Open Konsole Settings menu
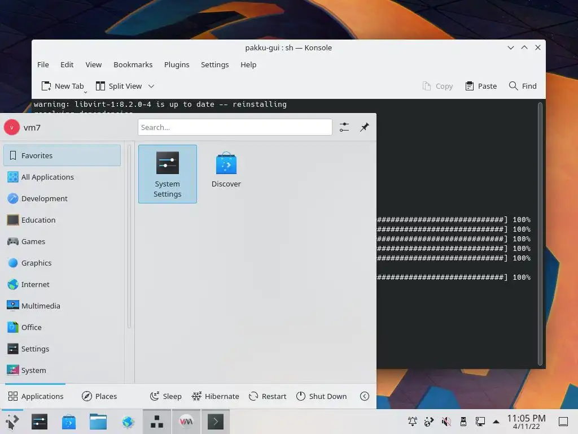Viewport: 578px width, 434px height. coord(214,64)
